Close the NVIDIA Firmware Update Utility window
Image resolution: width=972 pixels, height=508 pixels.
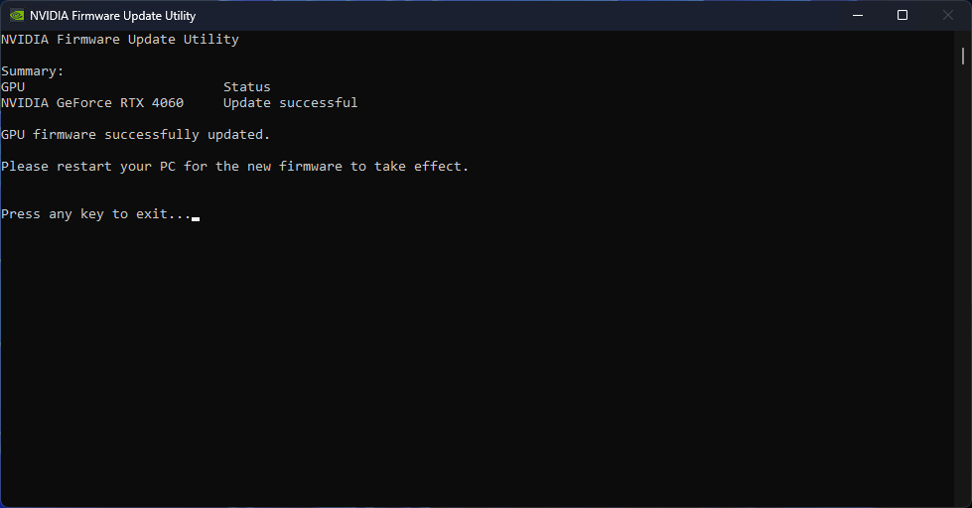pos(948,16)
